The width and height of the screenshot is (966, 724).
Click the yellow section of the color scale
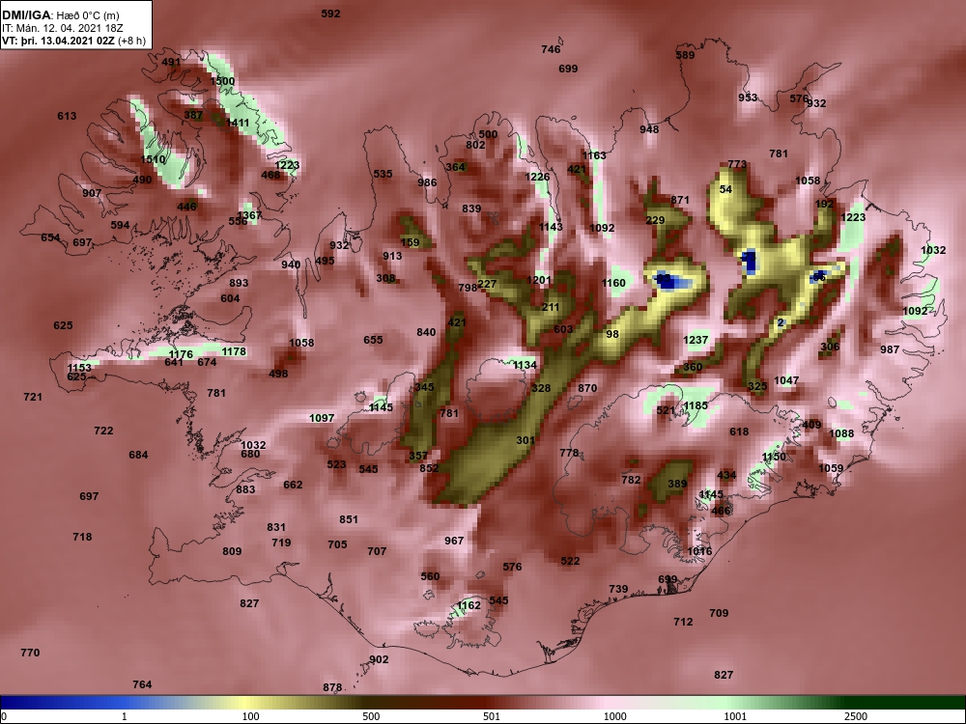(246, 703)
